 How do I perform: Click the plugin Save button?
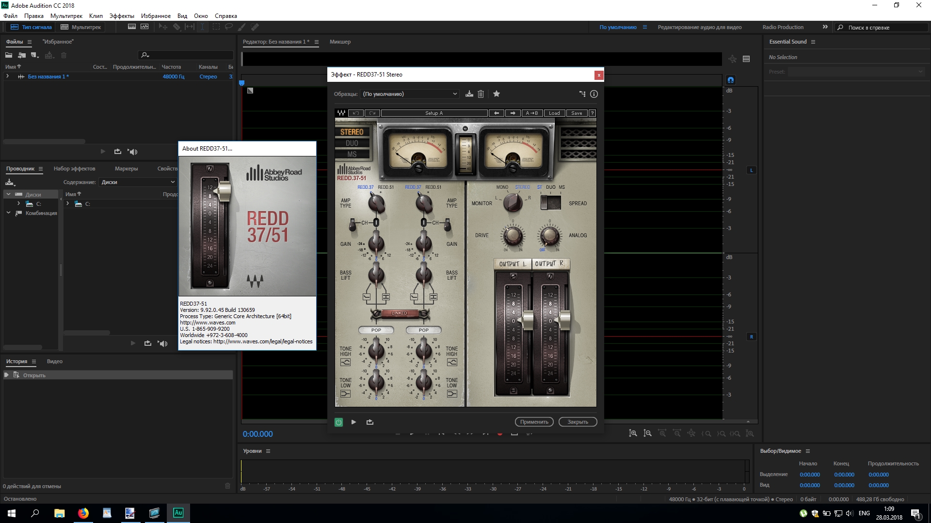pyautogui.click(x=577, y=113)
